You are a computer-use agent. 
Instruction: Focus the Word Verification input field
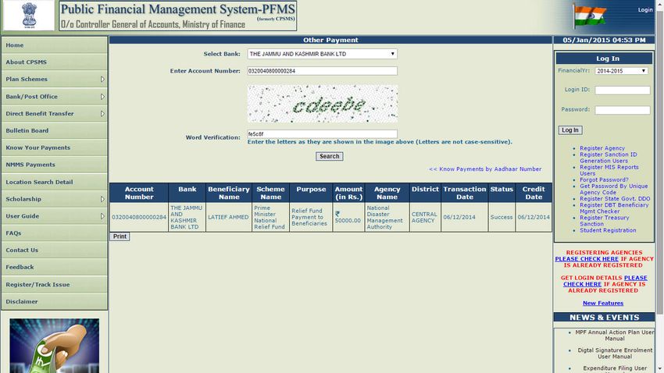[323, 133]
